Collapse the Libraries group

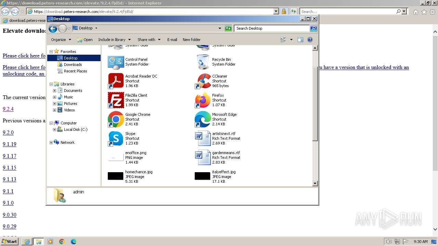coord(51,84)
